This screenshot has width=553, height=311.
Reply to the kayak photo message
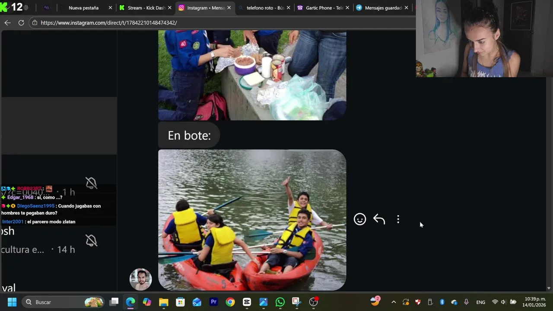pyautogui.click(x=379, y=219)
